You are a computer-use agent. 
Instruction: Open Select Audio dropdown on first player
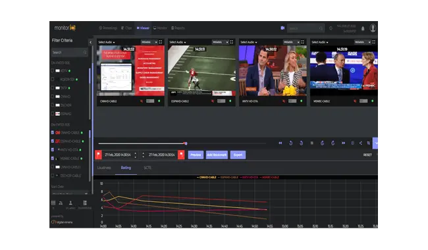(x=107, y=42)
